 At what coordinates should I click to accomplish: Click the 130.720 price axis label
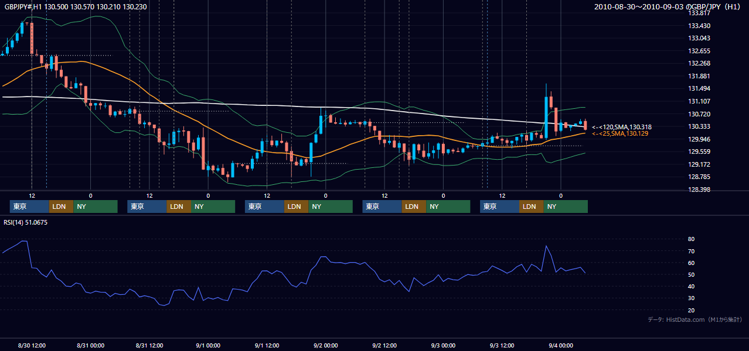700,114
